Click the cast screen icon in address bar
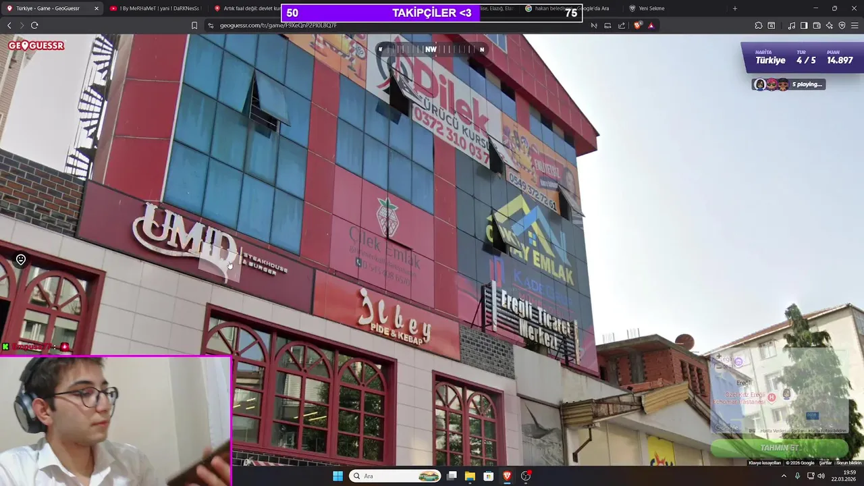Screen dimensions: 864x486 (607, 25)
